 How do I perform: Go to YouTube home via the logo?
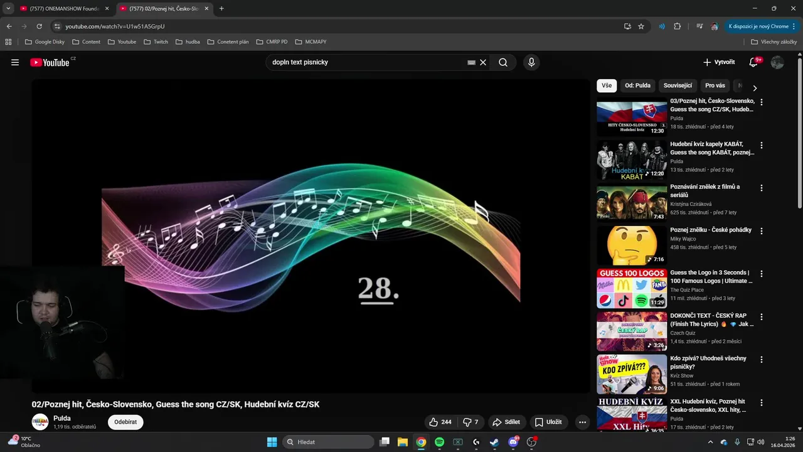pos(50,62)
